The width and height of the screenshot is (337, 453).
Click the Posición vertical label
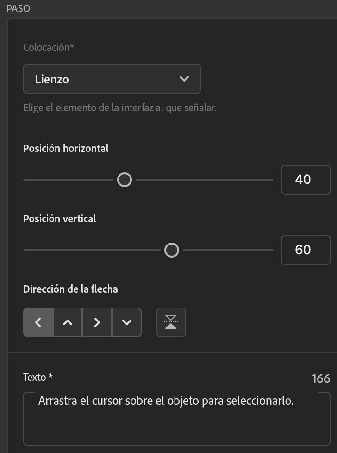60,219
